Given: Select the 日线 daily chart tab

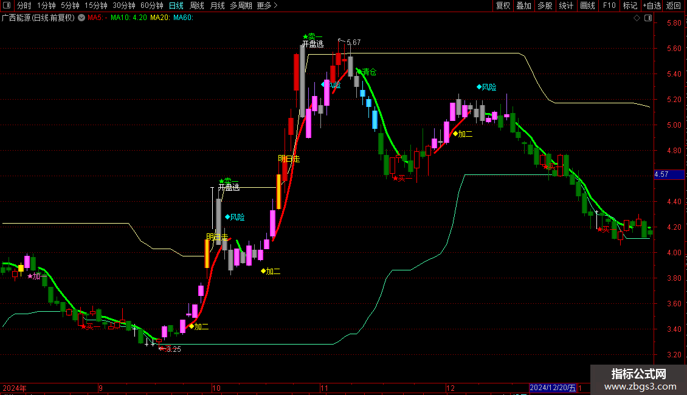Looking at the screenshot, I should tap(176, 5).
